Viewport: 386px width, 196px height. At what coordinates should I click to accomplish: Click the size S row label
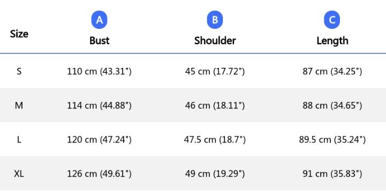(19, 72)
